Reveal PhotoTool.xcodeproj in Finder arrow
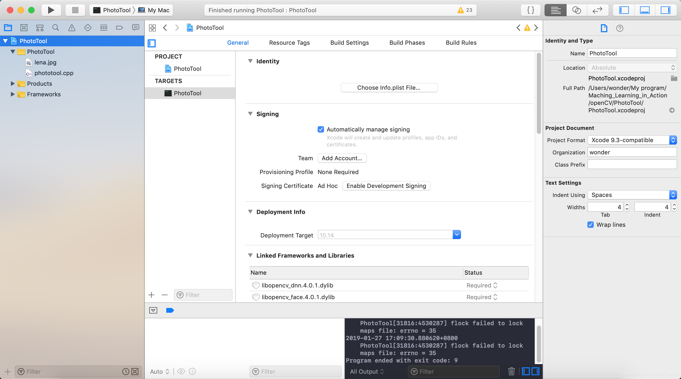The image size is (681, 379). coord(672,110)
